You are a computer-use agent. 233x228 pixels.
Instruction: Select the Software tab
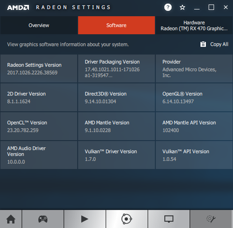click(x=116, y=25)
